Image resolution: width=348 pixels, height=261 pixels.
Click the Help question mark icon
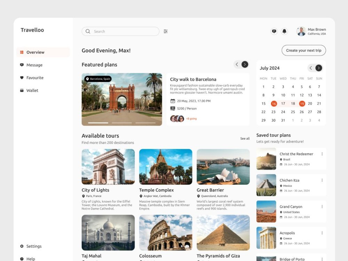tap(22, 259)
